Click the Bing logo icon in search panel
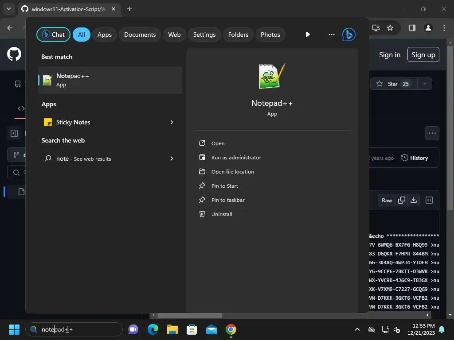Image resolution: width=454 pixels, height=340 pixels. (348, 35)
